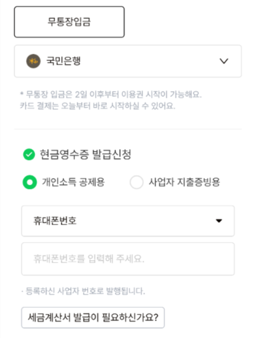Select the 개인소득 공제용 radio button
Image resolution: width=254 pixels, height=338 pixels.
click(30, 182)
